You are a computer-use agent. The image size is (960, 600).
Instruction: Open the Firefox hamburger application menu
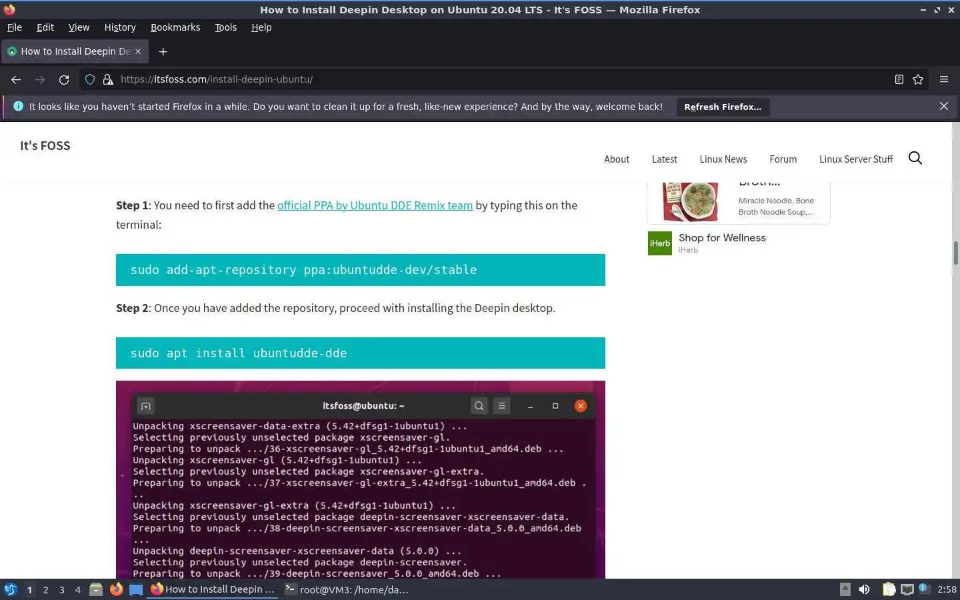point(944,79)
